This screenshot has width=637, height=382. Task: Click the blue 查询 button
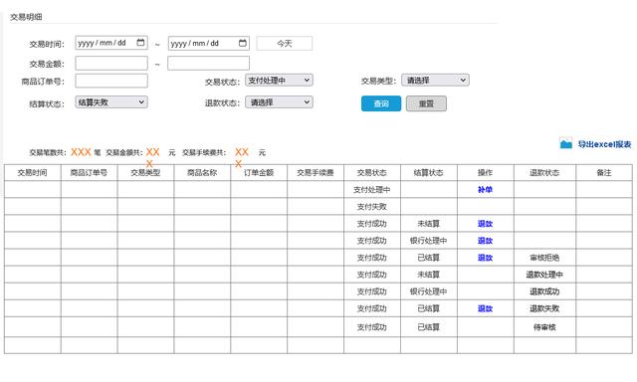coord(381,103)
